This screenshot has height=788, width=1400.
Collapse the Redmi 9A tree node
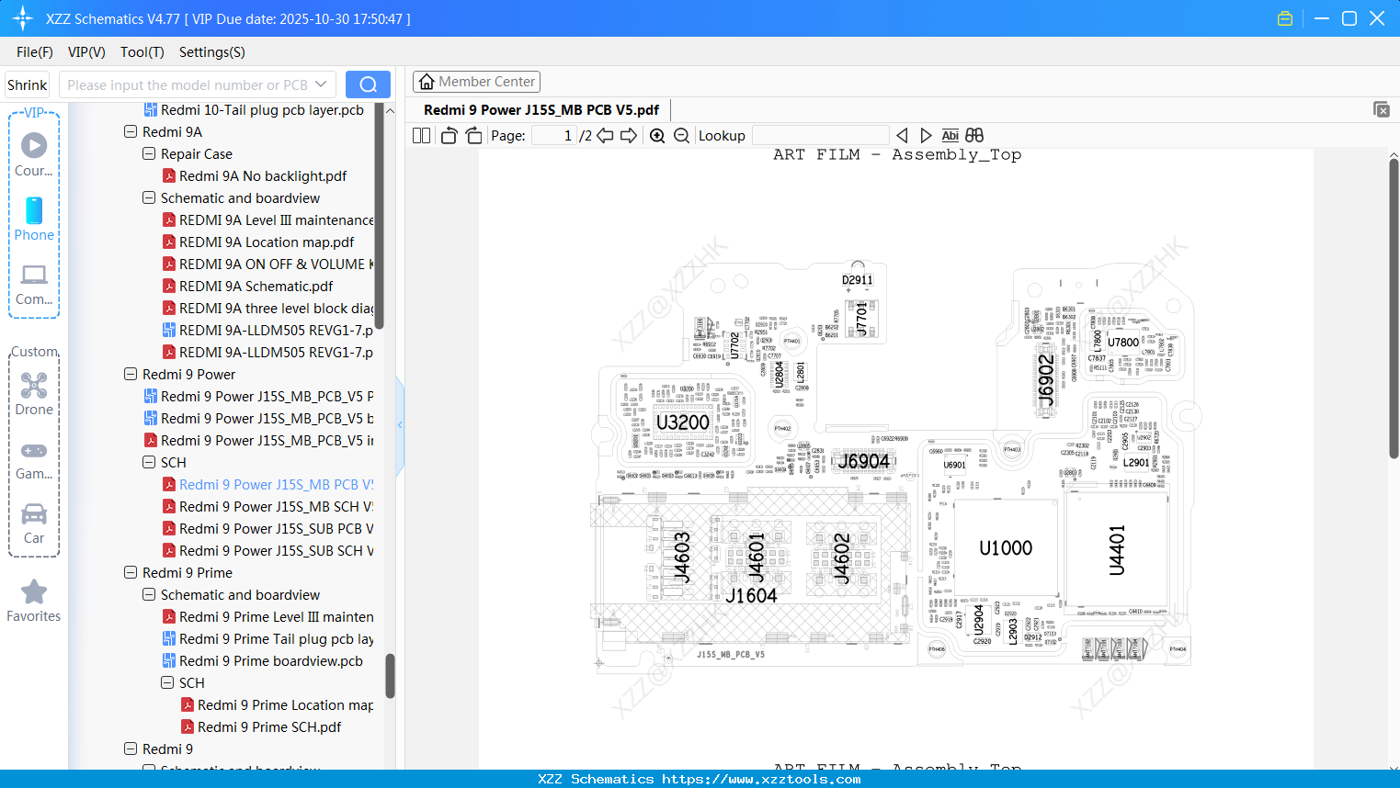(x=131, y=131)
